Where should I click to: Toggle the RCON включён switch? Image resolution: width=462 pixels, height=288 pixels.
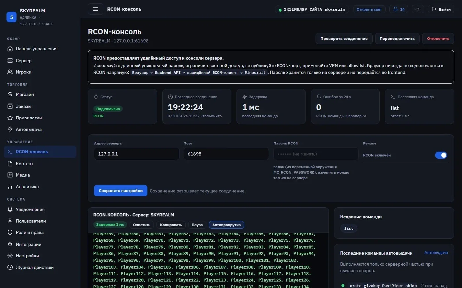(441, 155)
